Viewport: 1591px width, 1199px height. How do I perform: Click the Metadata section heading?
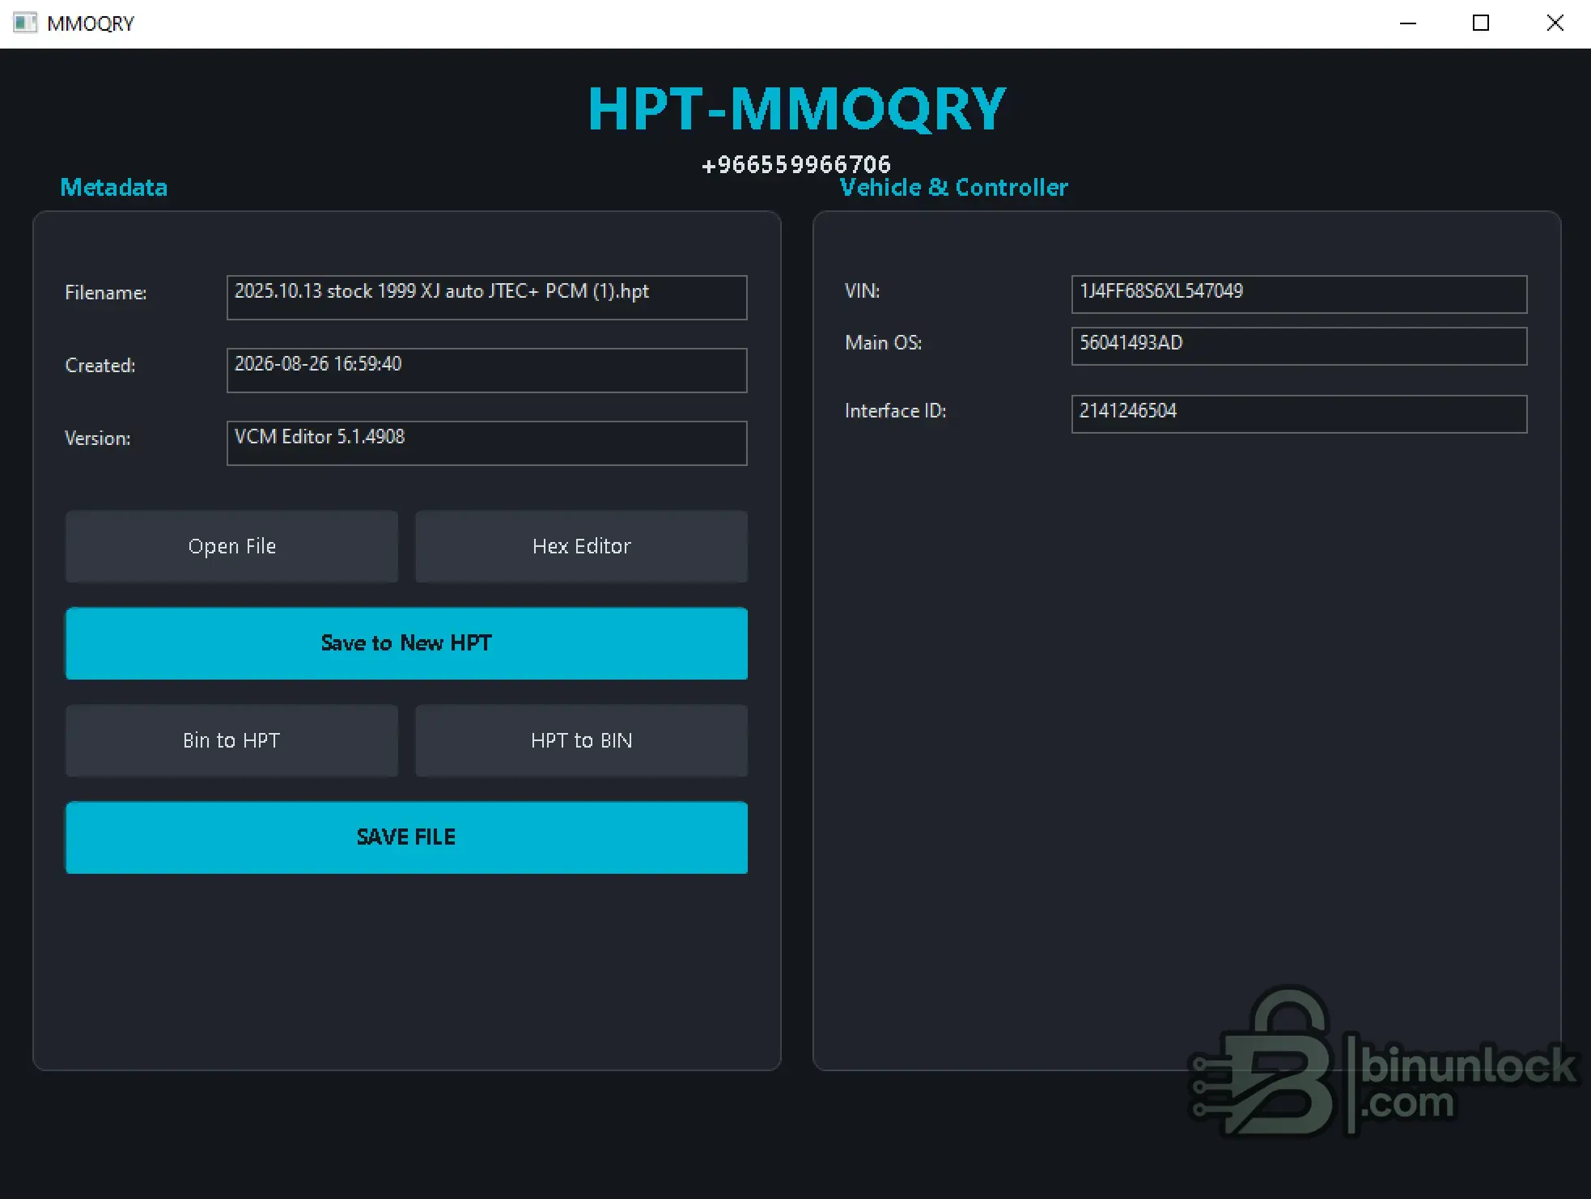[113, 187]
